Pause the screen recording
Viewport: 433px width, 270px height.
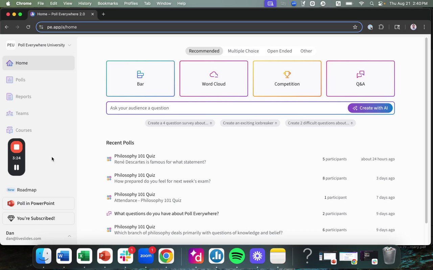(x=17, y=167)
